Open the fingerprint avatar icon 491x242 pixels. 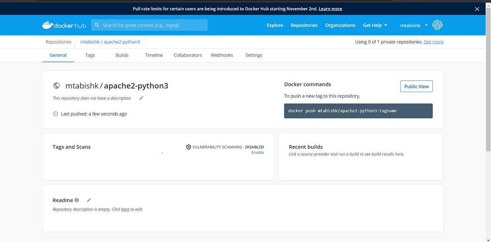coord(437,25)
